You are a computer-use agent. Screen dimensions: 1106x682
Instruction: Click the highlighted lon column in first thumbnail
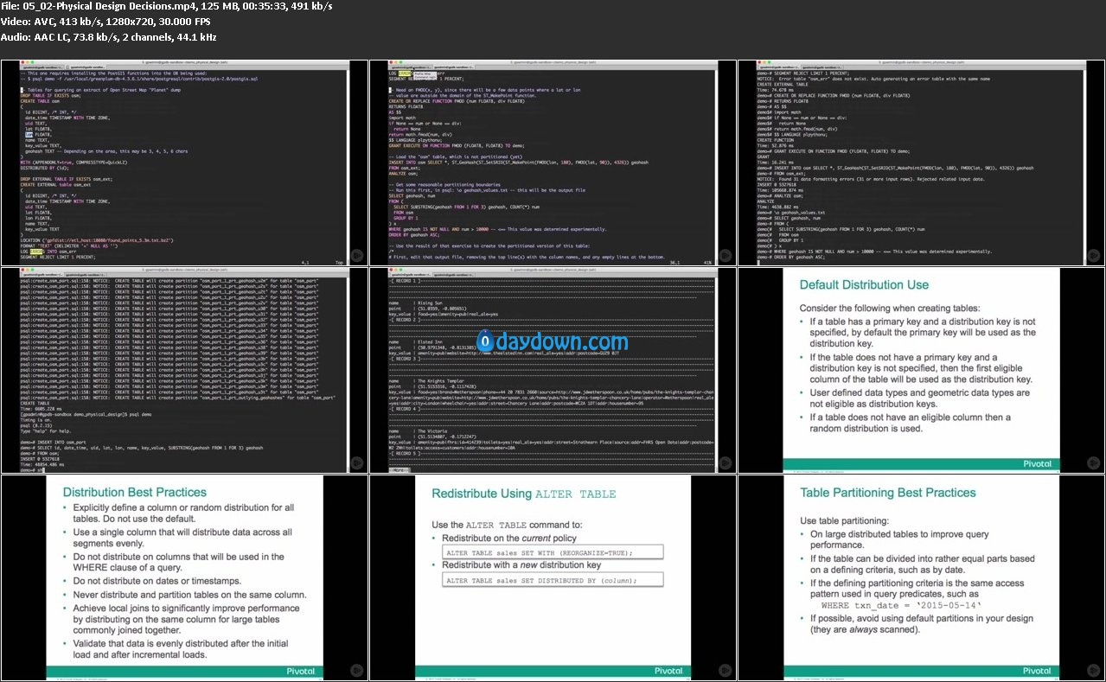point(29,136)
